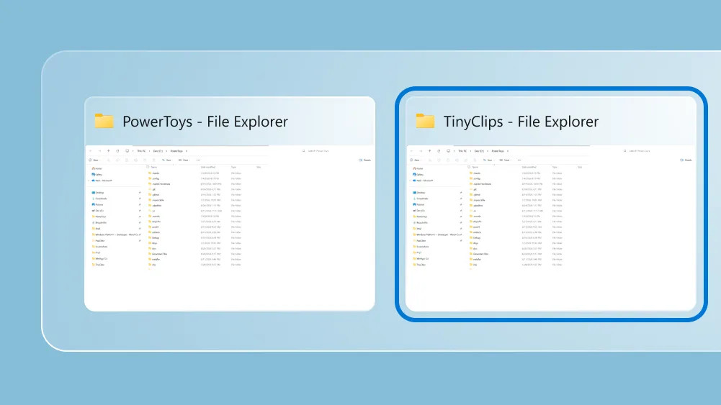Open the New dropdown in PowerToys window
The image size is (721, 405).
click(x=94, y=160)
